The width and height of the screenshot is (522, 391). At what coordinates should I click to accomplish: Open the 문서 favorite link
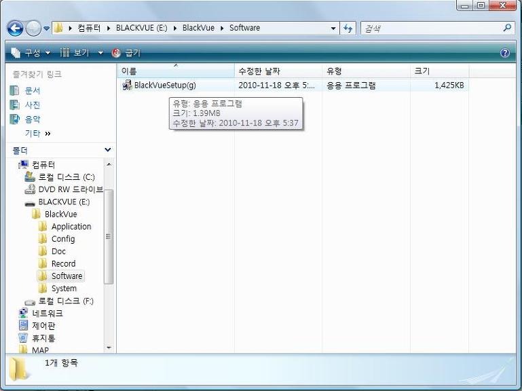point(33,90)
